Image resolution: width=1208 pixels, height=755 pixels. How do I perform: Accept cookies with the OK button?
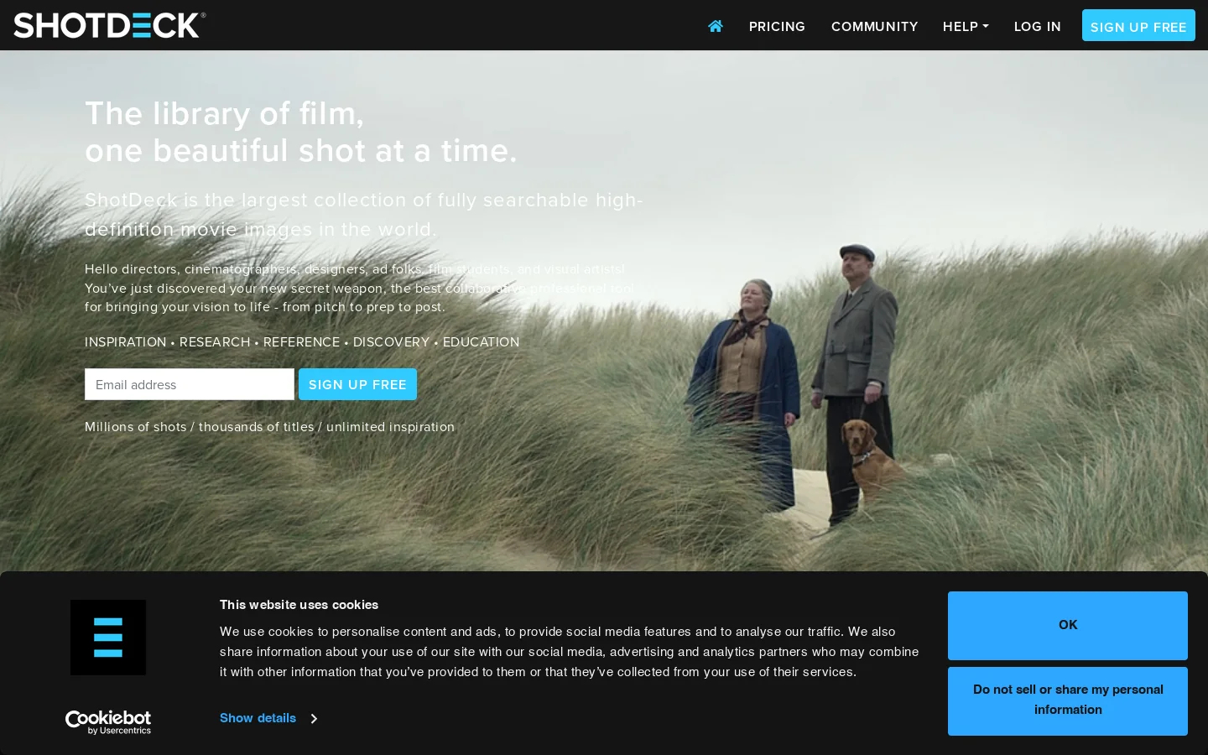(x=1068, y=626)
